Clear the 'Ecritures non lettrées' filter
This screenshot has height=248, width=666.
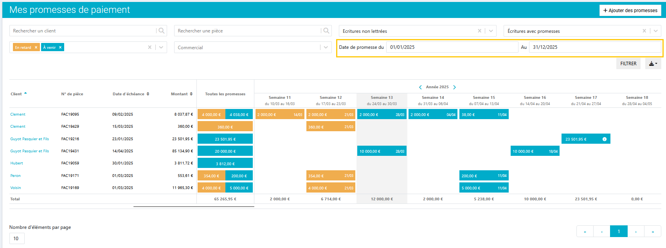(479, 31)
